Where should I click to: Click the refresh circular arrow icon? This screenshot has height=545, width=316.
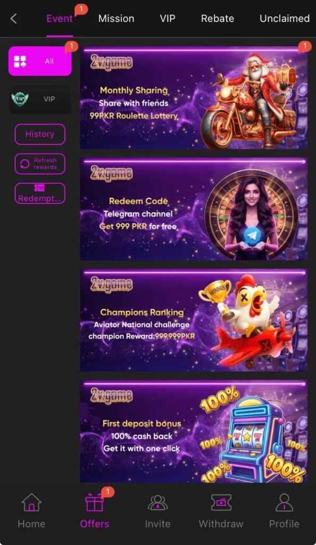point(24,164)
